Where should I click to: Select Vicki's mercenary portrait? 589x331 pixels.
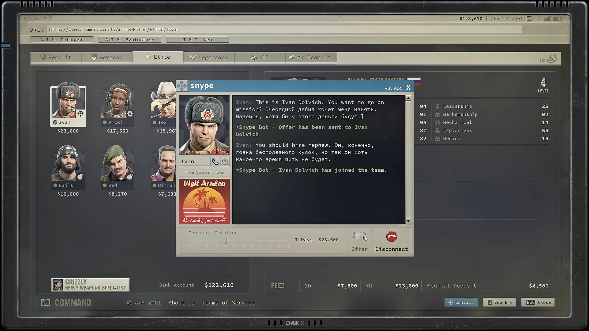118,101
